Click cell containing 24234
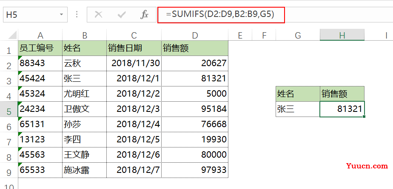 click(40, 109)
